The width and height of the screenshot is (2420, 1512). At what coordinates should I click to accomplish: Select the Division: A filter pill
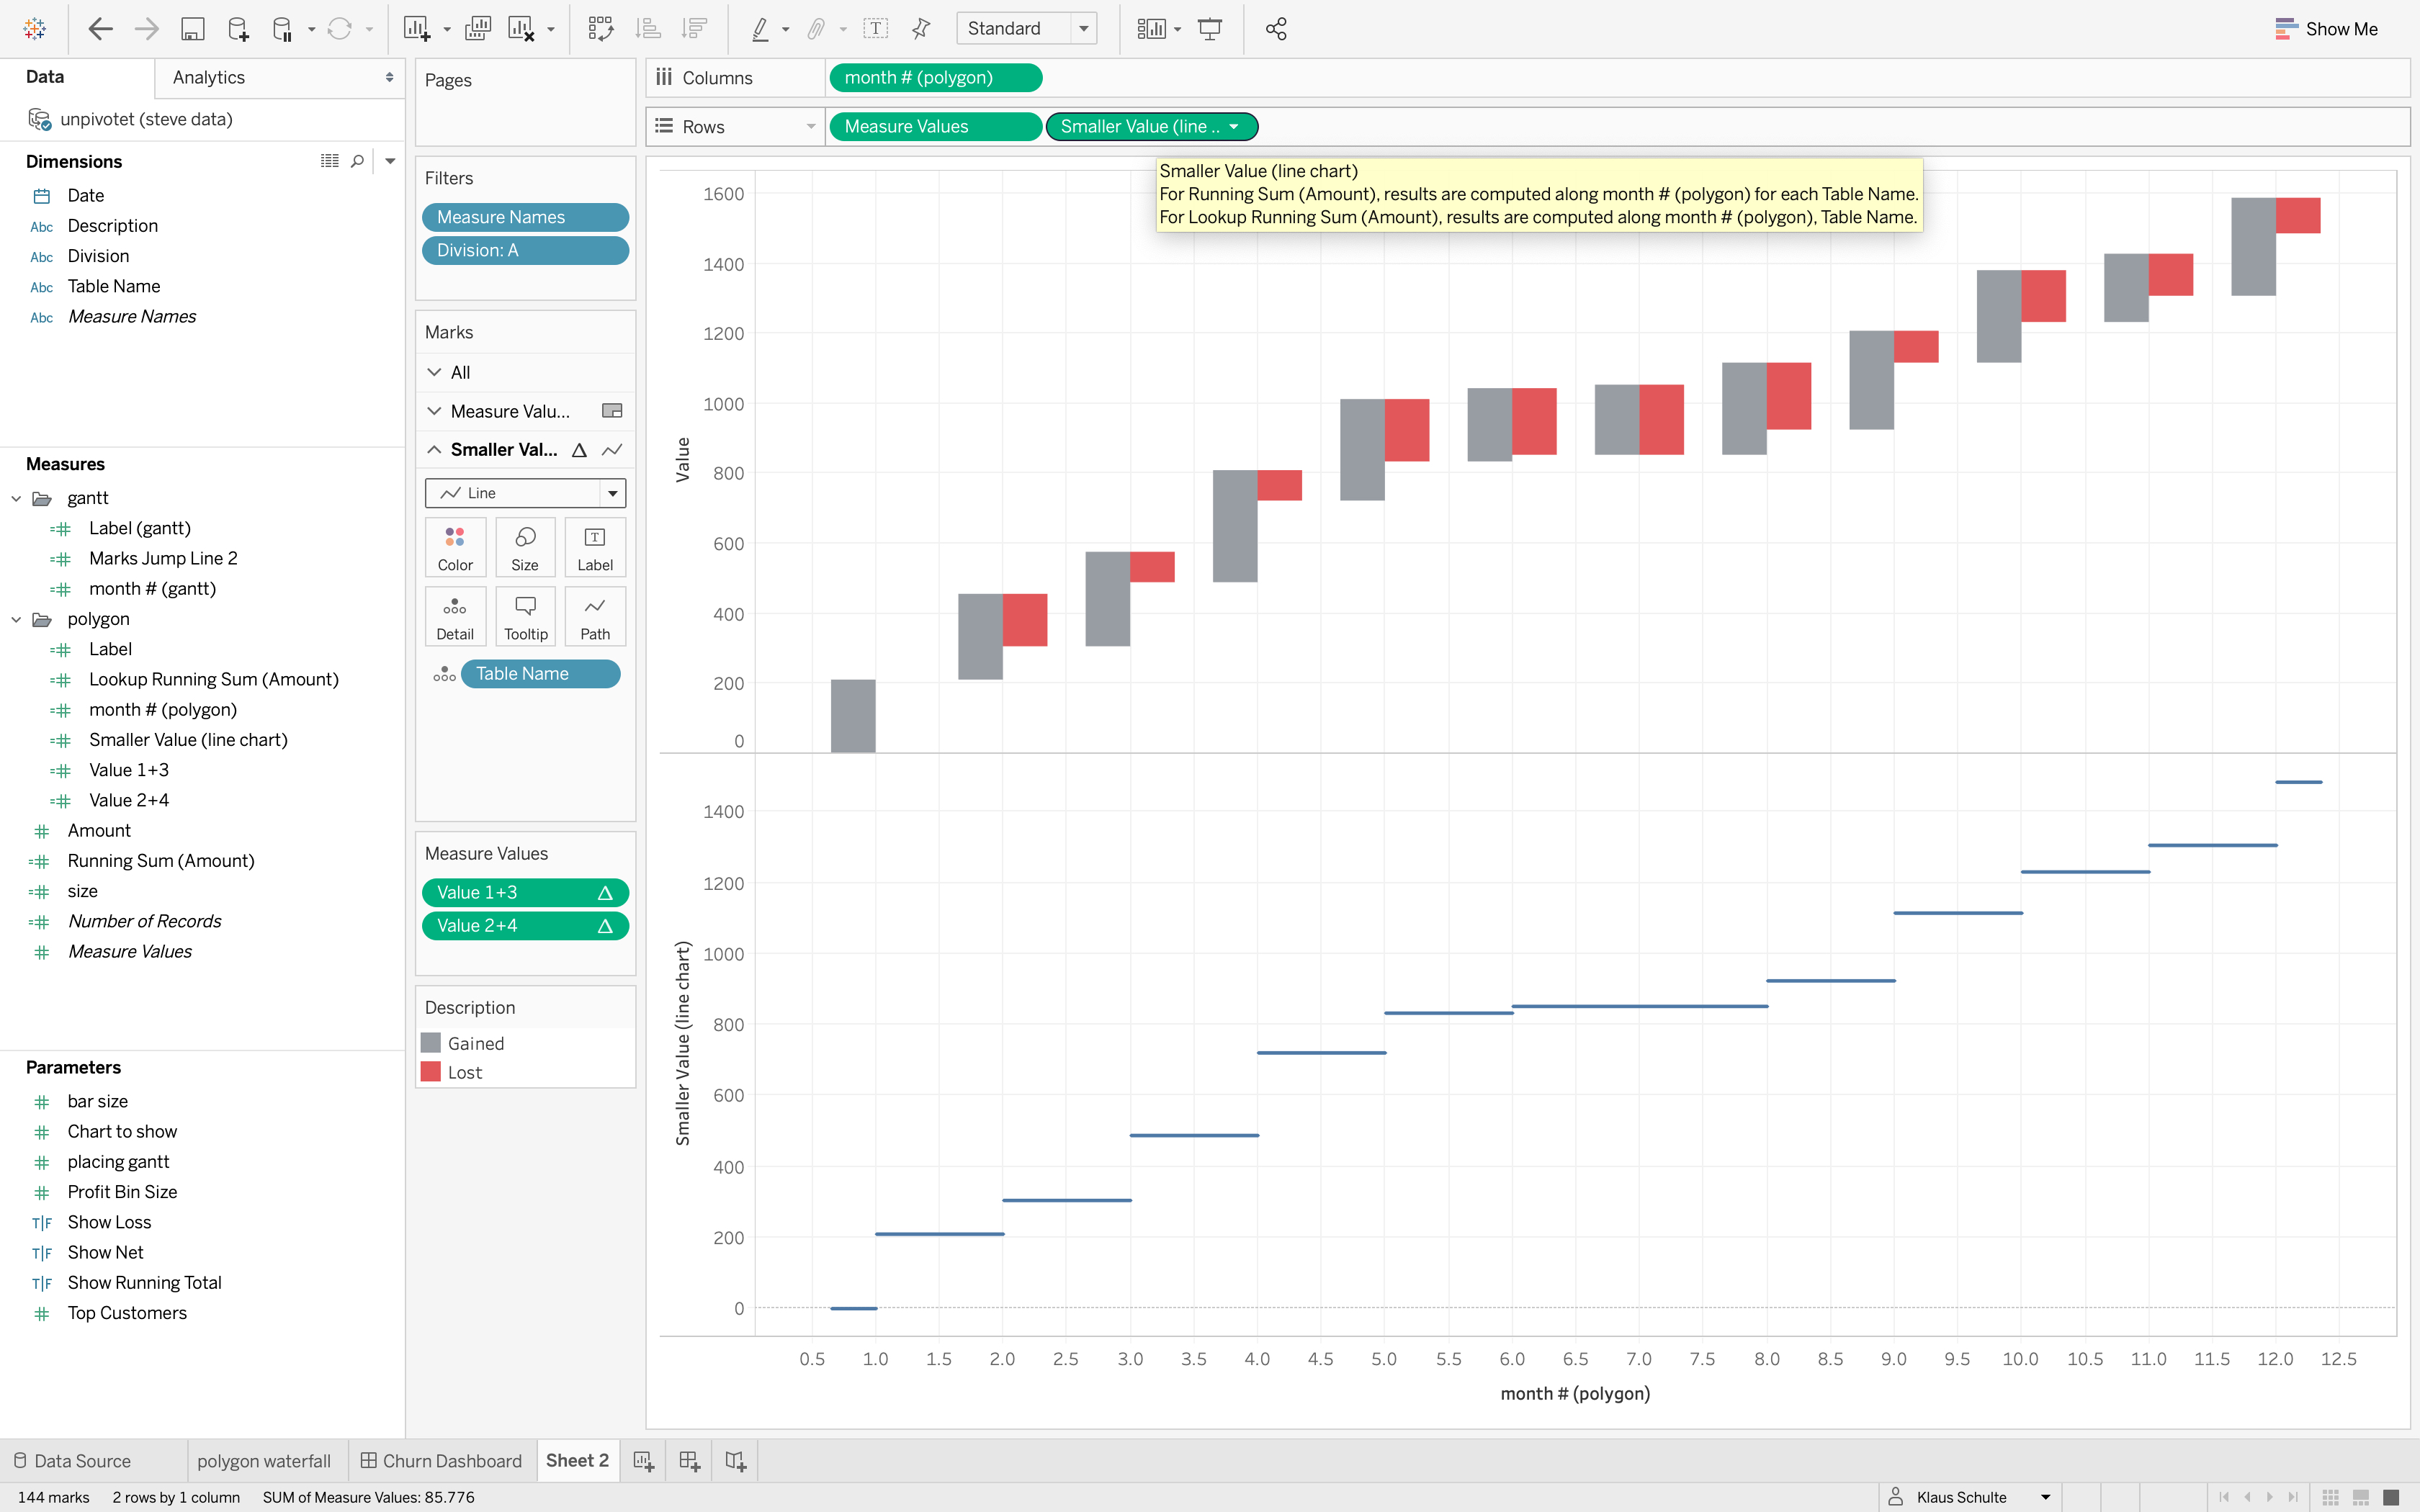pyautogui.click(x=525, y=250)
